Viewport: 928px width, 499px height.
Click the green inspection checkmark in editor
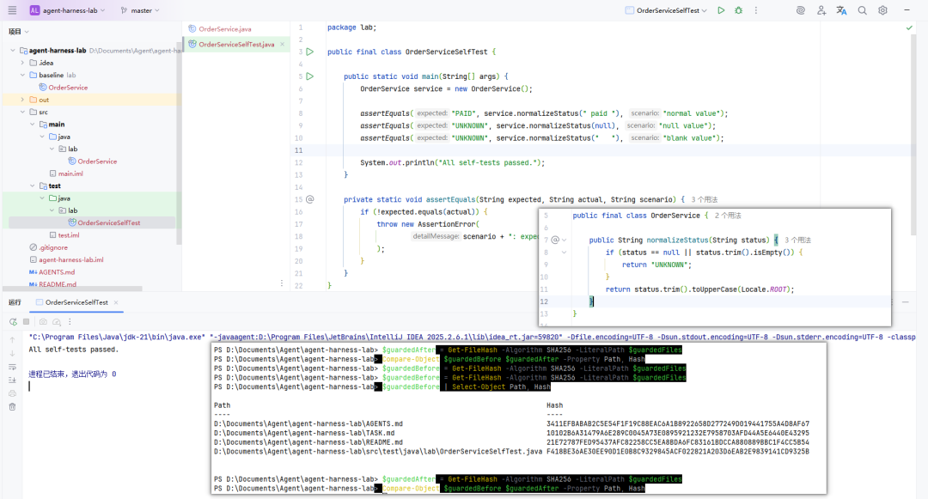click(909, 27)
